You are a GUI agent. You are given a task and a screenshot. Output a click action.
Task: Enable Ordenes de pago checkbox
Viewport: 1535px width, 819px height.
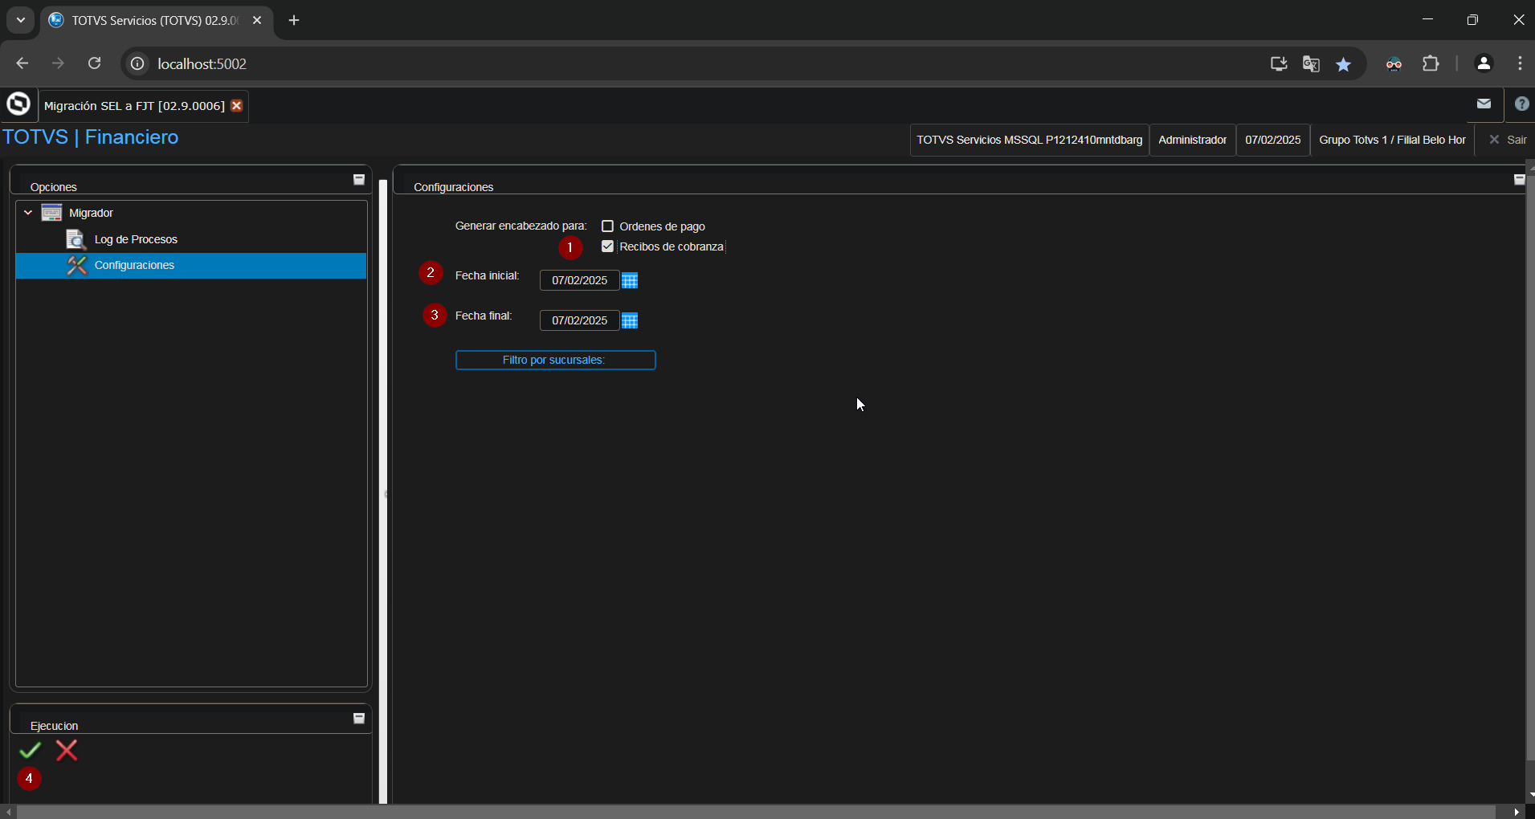click(x=608, y=226)
